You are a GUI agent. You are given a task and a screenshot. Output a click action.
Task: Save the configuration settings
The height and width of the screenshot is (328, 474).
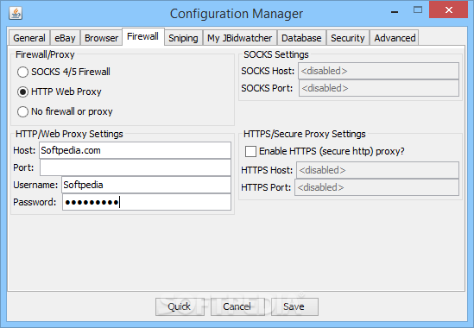tap(294, 306)
